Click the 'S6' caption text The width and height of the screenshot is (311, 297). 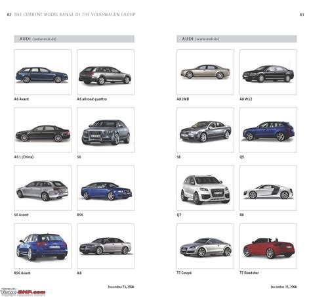[79, 157]
